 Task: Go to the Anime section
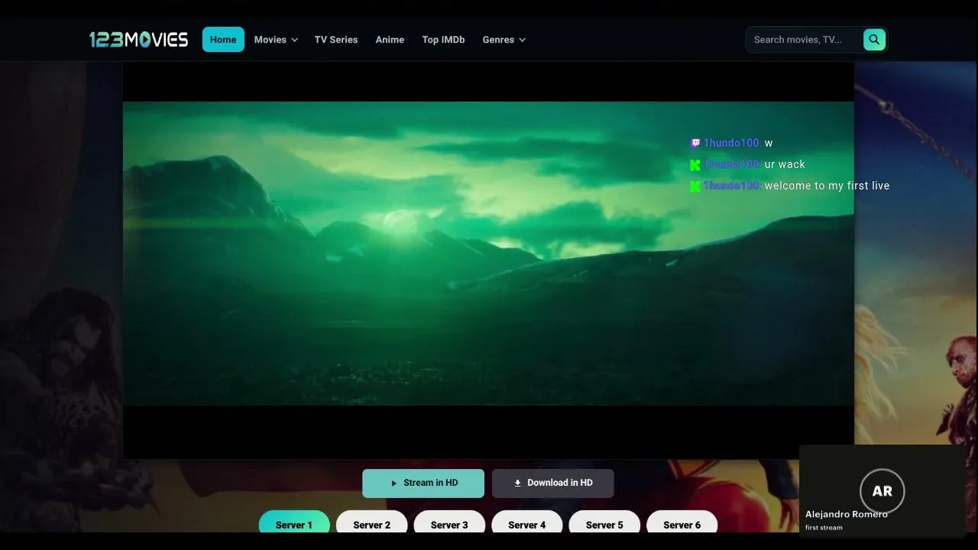point(390,40)
